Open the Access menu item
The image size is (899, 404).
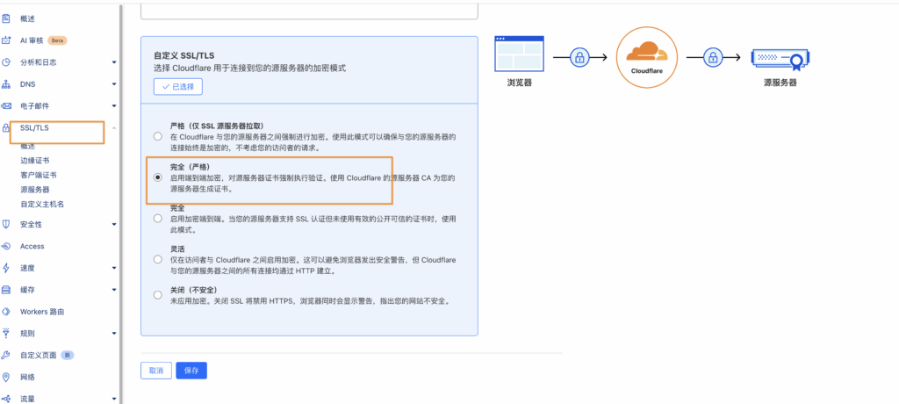pos(32,246)
